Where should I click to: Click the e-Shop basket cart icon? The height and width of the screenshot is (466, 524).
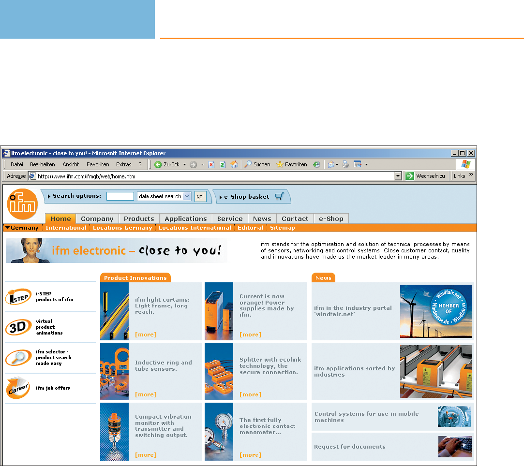[x=279, y=196]
